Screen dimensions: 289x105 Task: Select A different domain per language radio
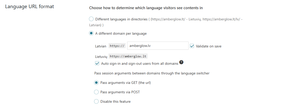point(91,33)
